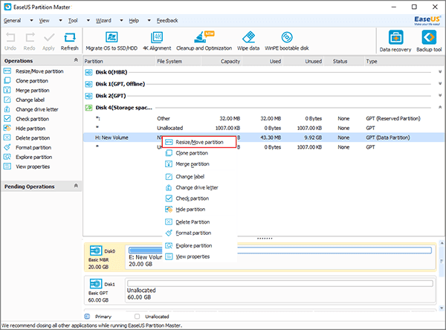Click the Primary legend color box
Image resolution: width=446 pixels, height=330 pixels.
[87, 317]
